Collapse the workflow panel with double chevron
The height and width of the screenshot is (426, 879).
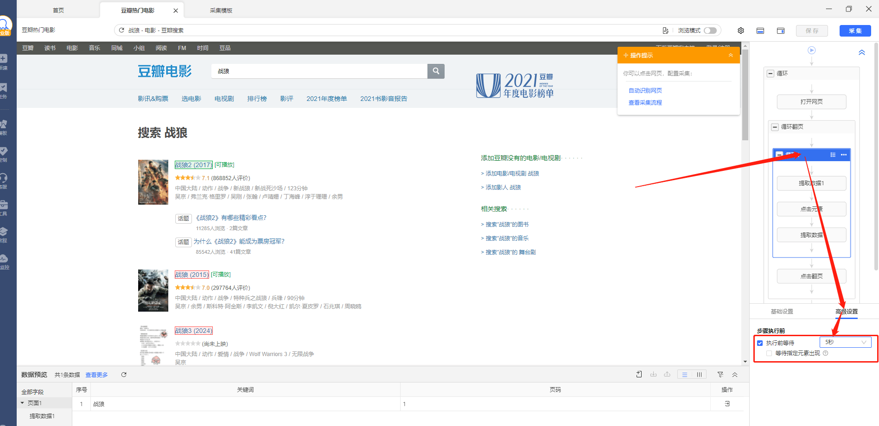[861, 52]
